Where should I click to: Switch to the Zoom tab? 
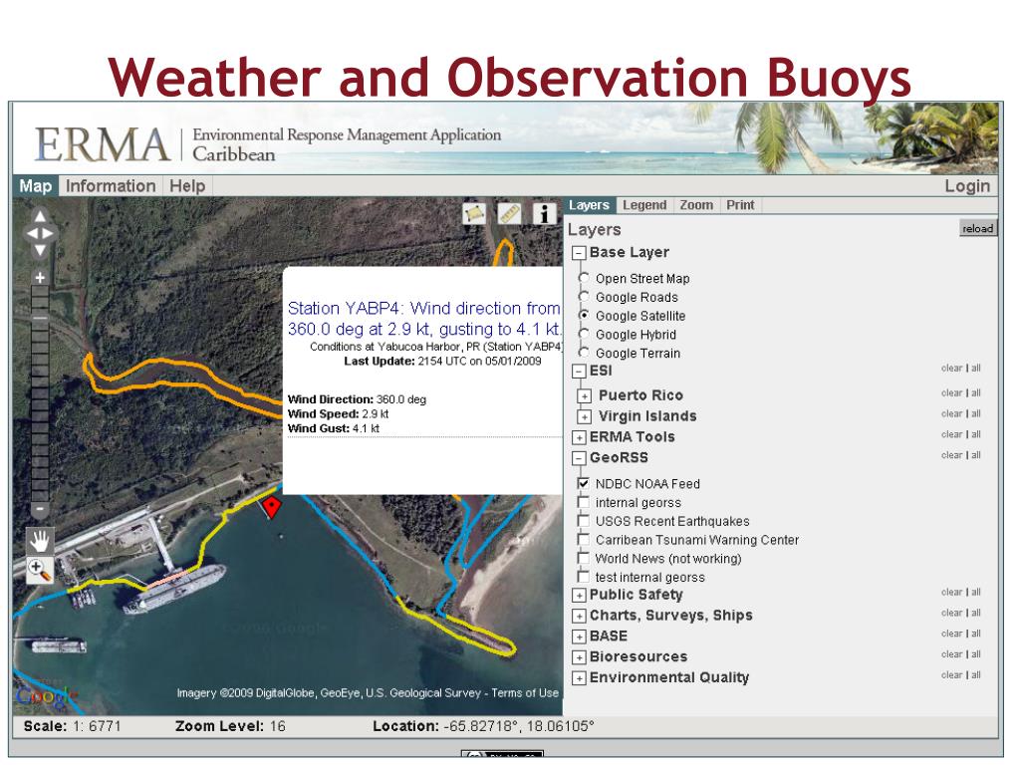click(696, 205)
